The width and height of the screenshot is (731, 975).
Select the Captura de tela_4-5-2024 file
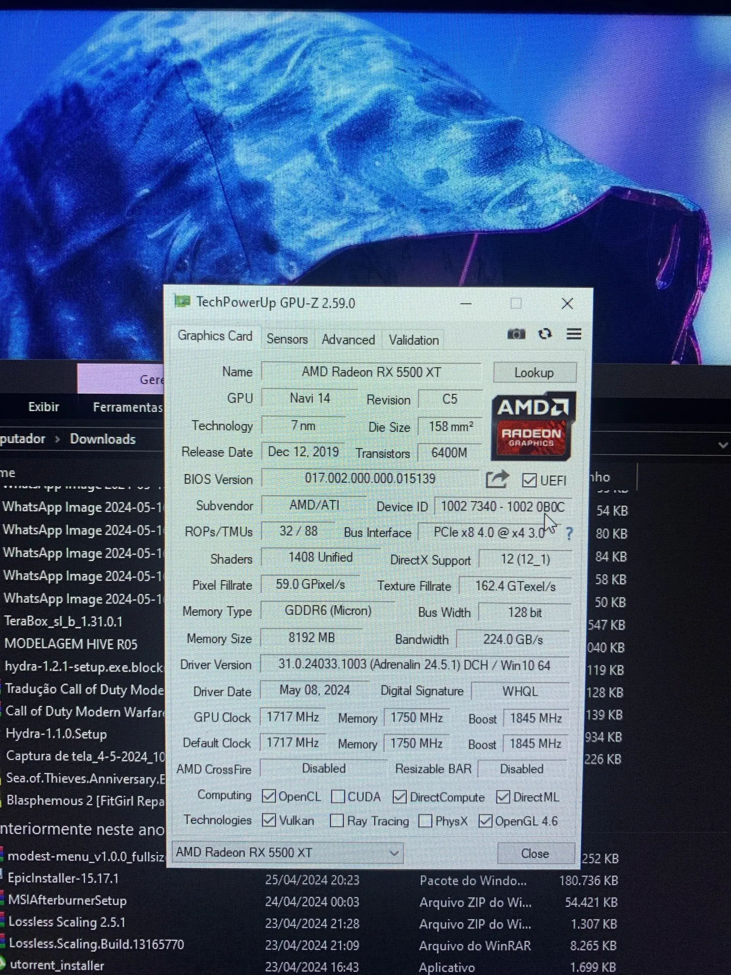pos(85,756)
